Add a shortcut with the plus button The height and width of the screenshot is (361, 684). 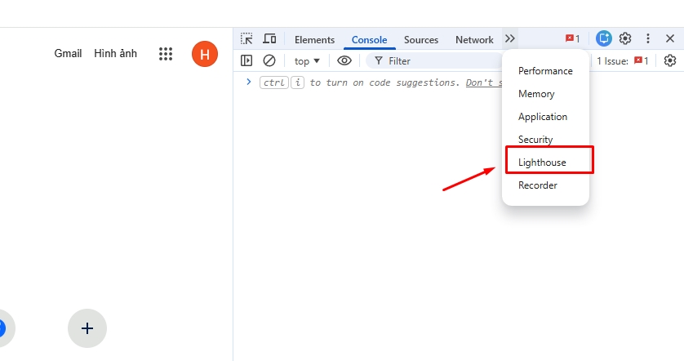[x=87, y=328]
